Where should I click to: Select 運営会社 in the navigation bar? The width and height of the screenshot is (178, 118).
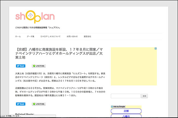[87, 36]
